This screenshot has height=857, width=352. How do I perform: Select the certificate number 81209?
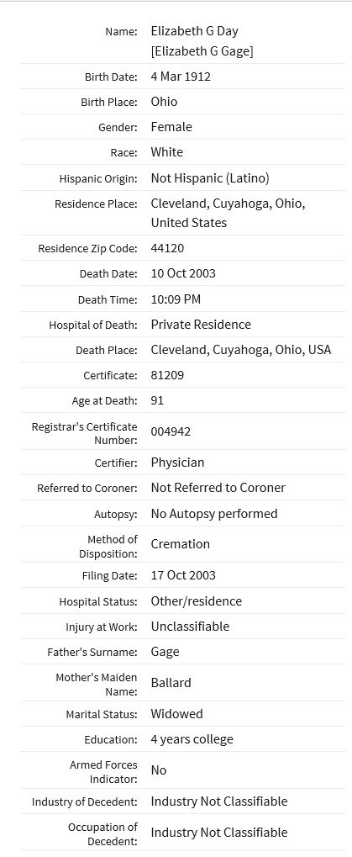point(167,375)
